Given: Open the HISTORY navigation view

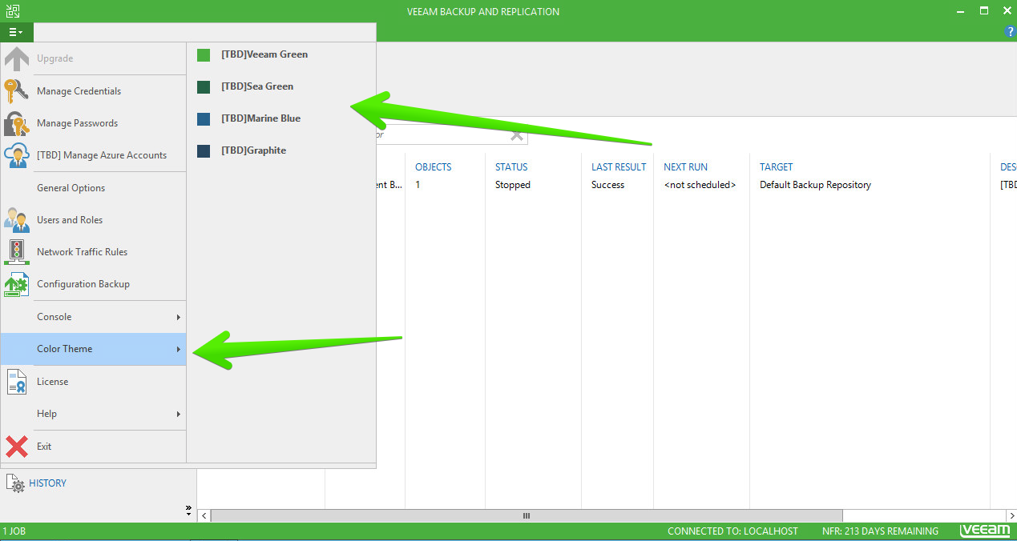Looking at the screenshot, I should (48, 483).
